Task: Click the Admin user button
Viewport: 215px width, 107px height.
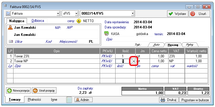Action: click(x=83, y=100)
